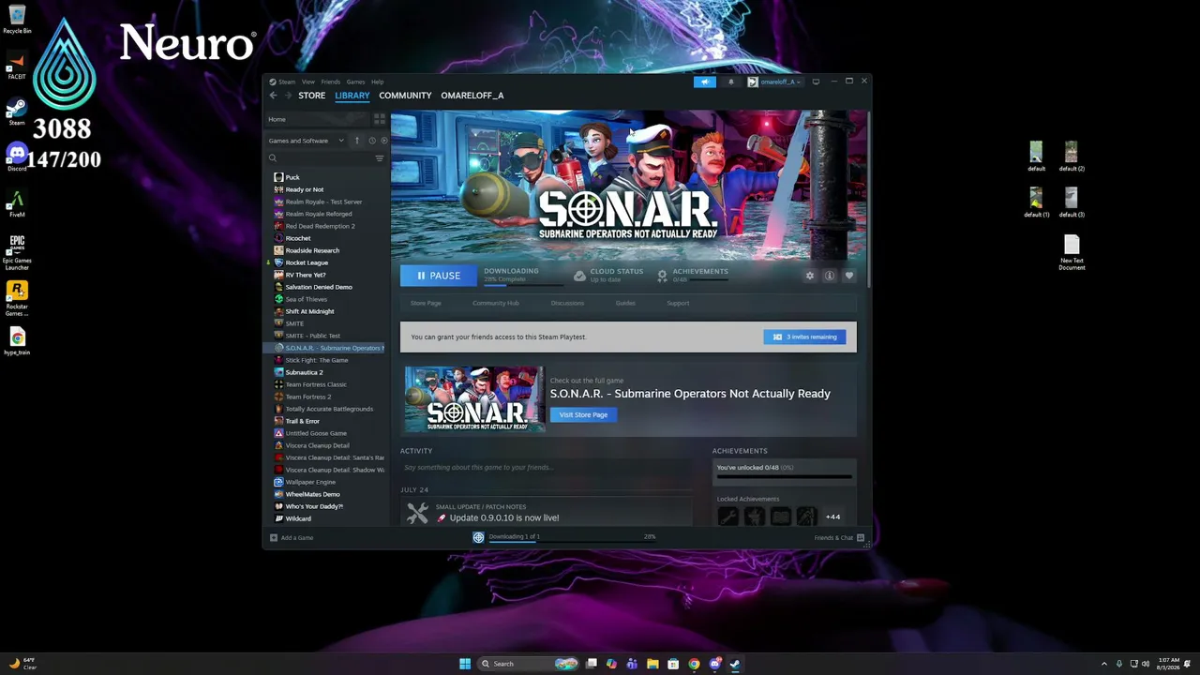This screenshot has height=675, width=1200.
Task: Open Google Chrome from the taskbar
Action: [x=694, y=664]
